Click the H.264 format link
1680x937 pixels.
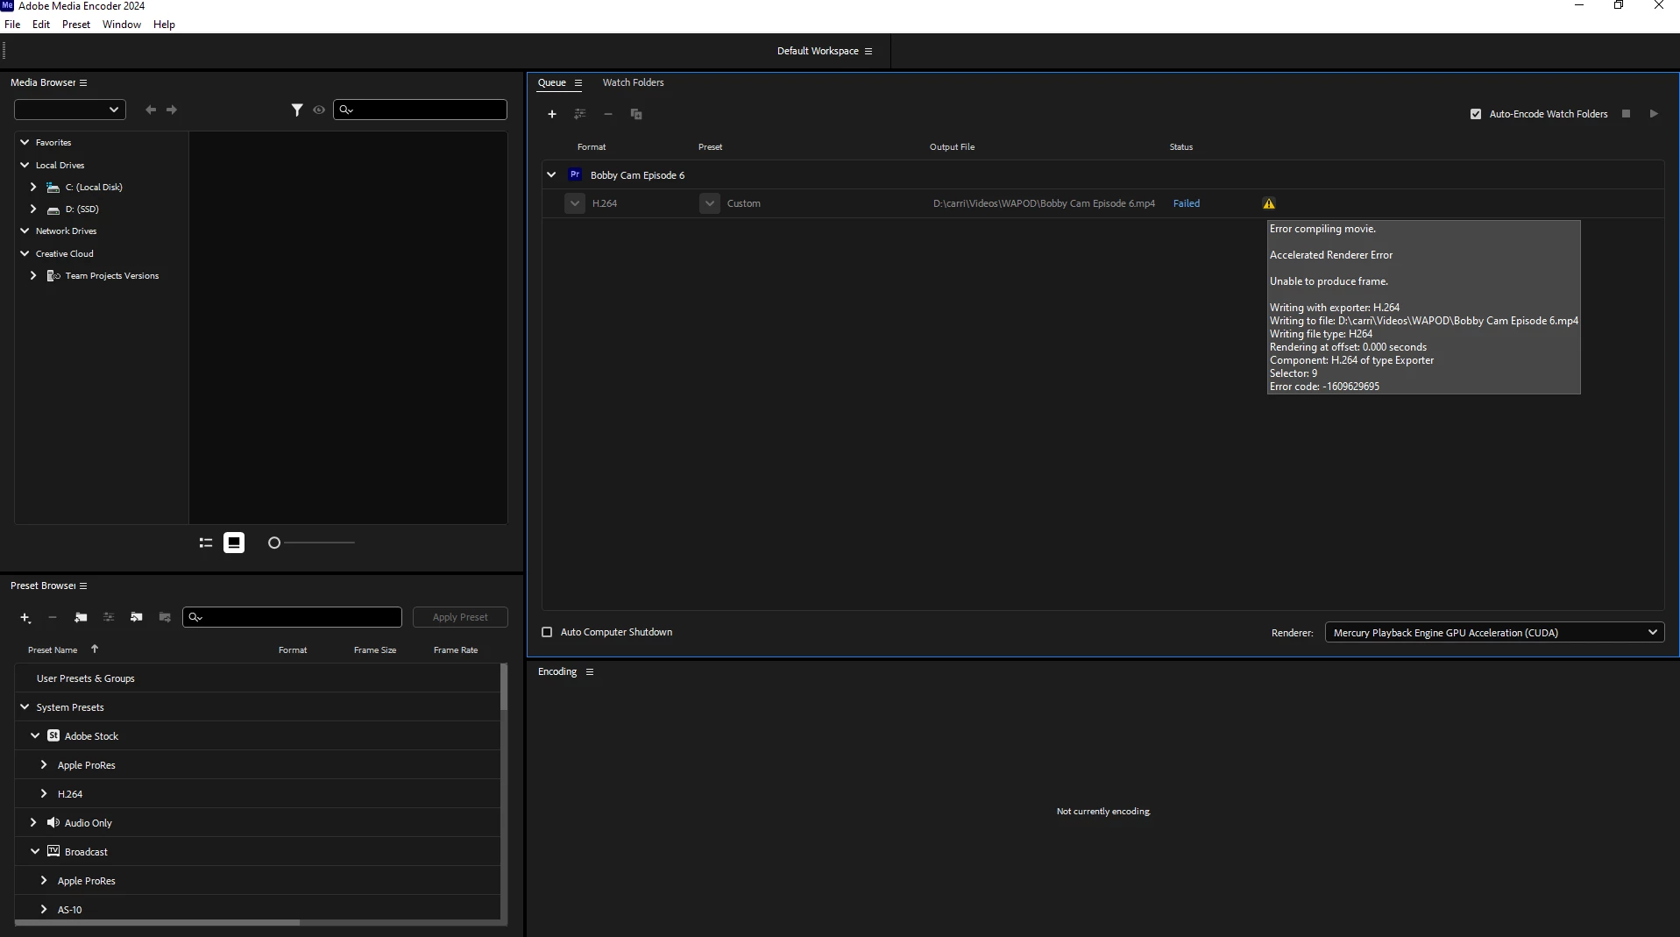coord(605,203)
